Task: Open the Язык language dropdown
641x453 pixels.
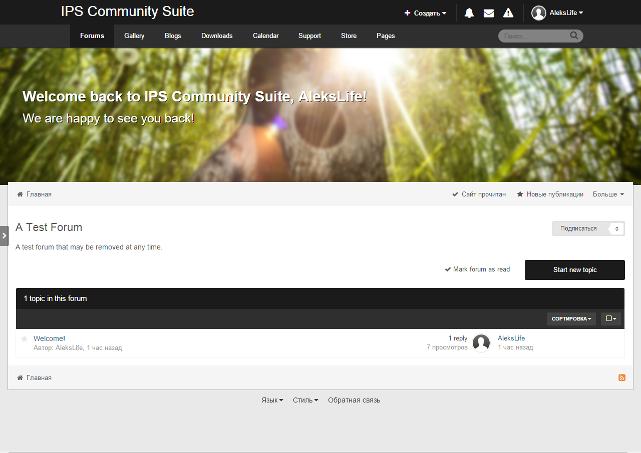Action: pos(272,400)
